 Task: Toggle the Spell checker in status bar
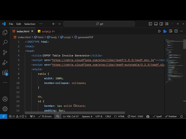(157, 116)
